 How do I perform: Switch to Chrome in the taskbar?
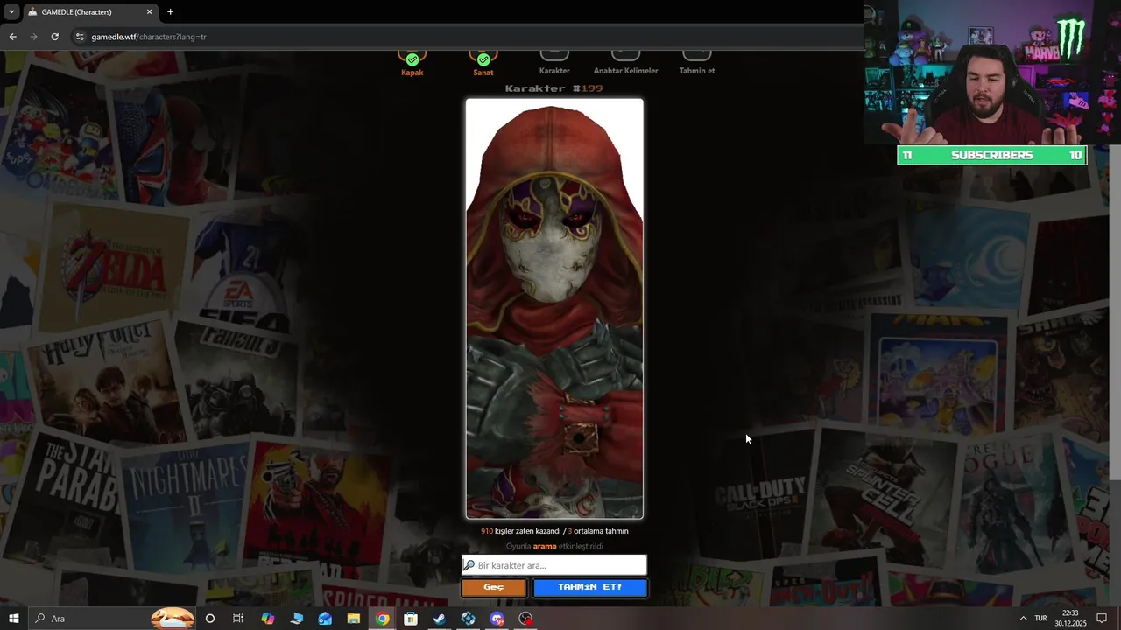383,619
